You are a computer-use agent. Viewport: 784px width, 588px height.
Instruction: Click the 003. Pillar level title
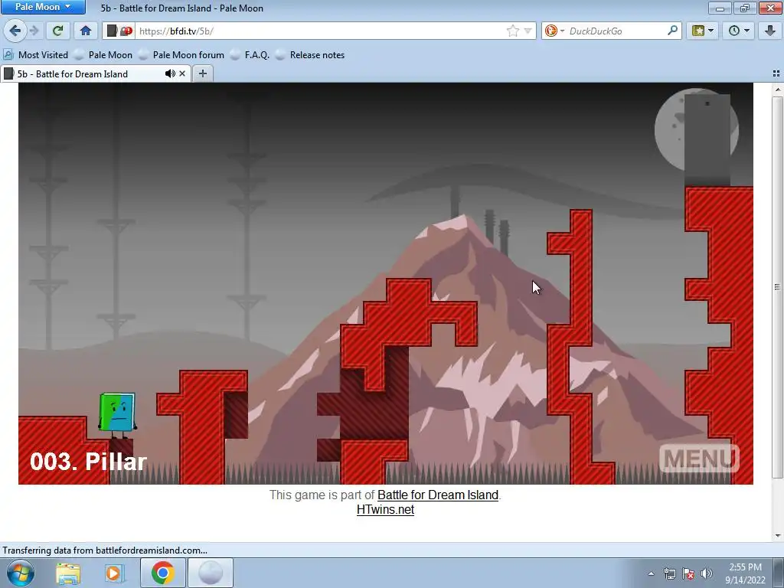[89, 461]
